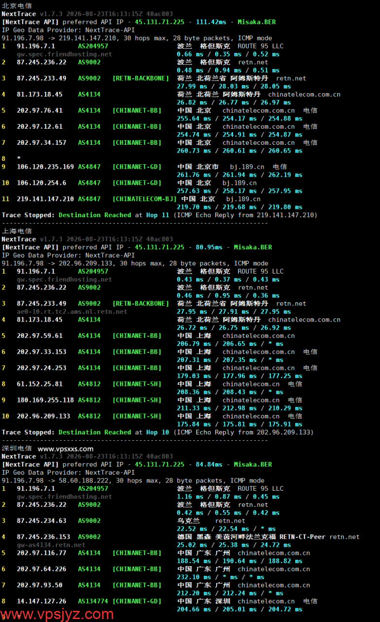Screen dimensions: 380x622
Task: Click hop IP 202.97.12.61
Action: [x=40, y=127]
